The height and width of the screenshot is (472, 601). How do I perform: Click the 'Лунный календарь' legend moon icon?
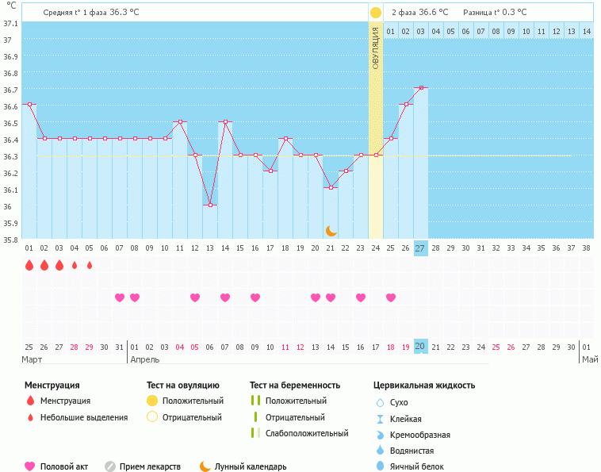(205, 466)
